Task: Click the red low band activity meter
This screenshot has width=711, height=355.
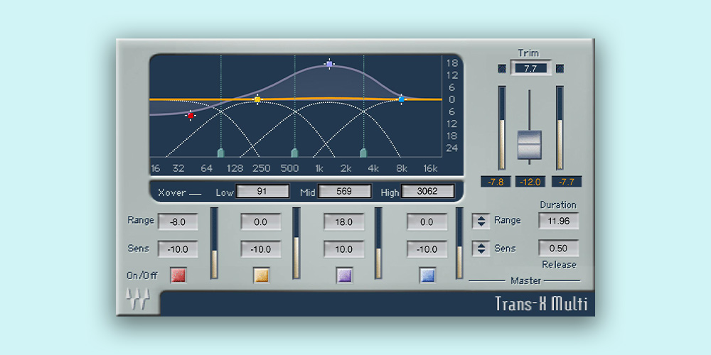Action: (x=214, y=243)
